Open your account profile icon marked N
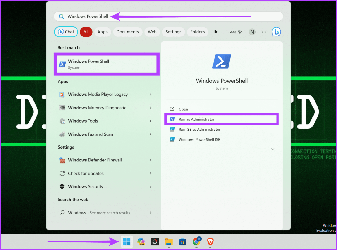Screen dimensions: 337x250 [252, 32]
